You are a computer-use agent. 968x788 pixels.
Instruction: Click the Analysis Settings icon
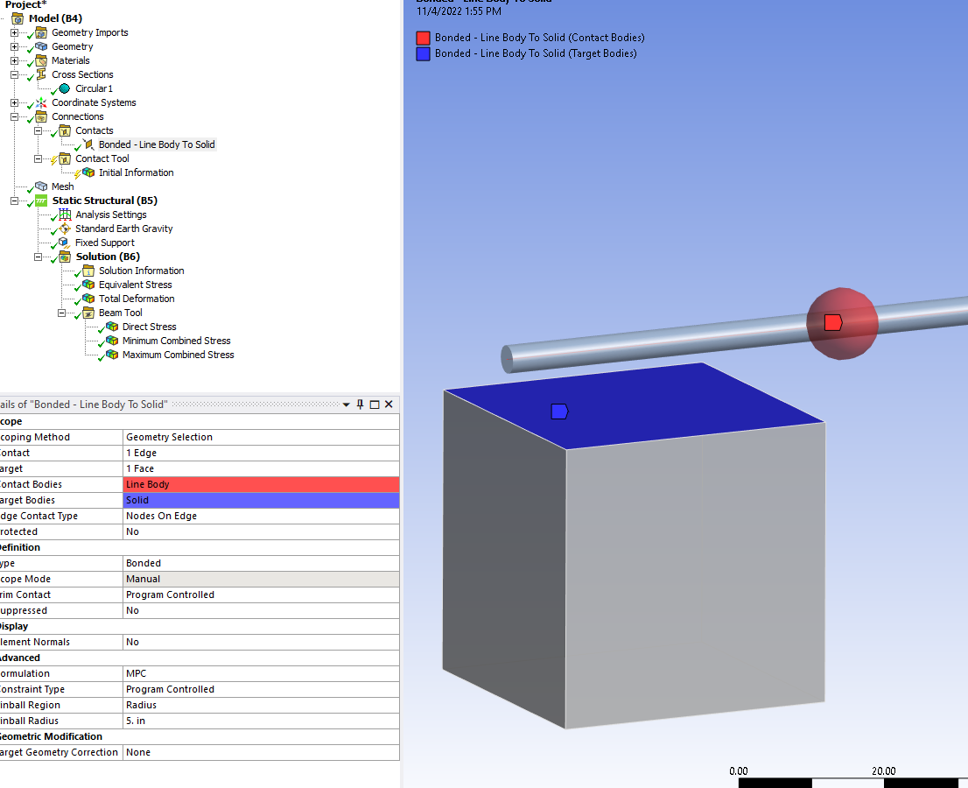(x=65, y=215)
